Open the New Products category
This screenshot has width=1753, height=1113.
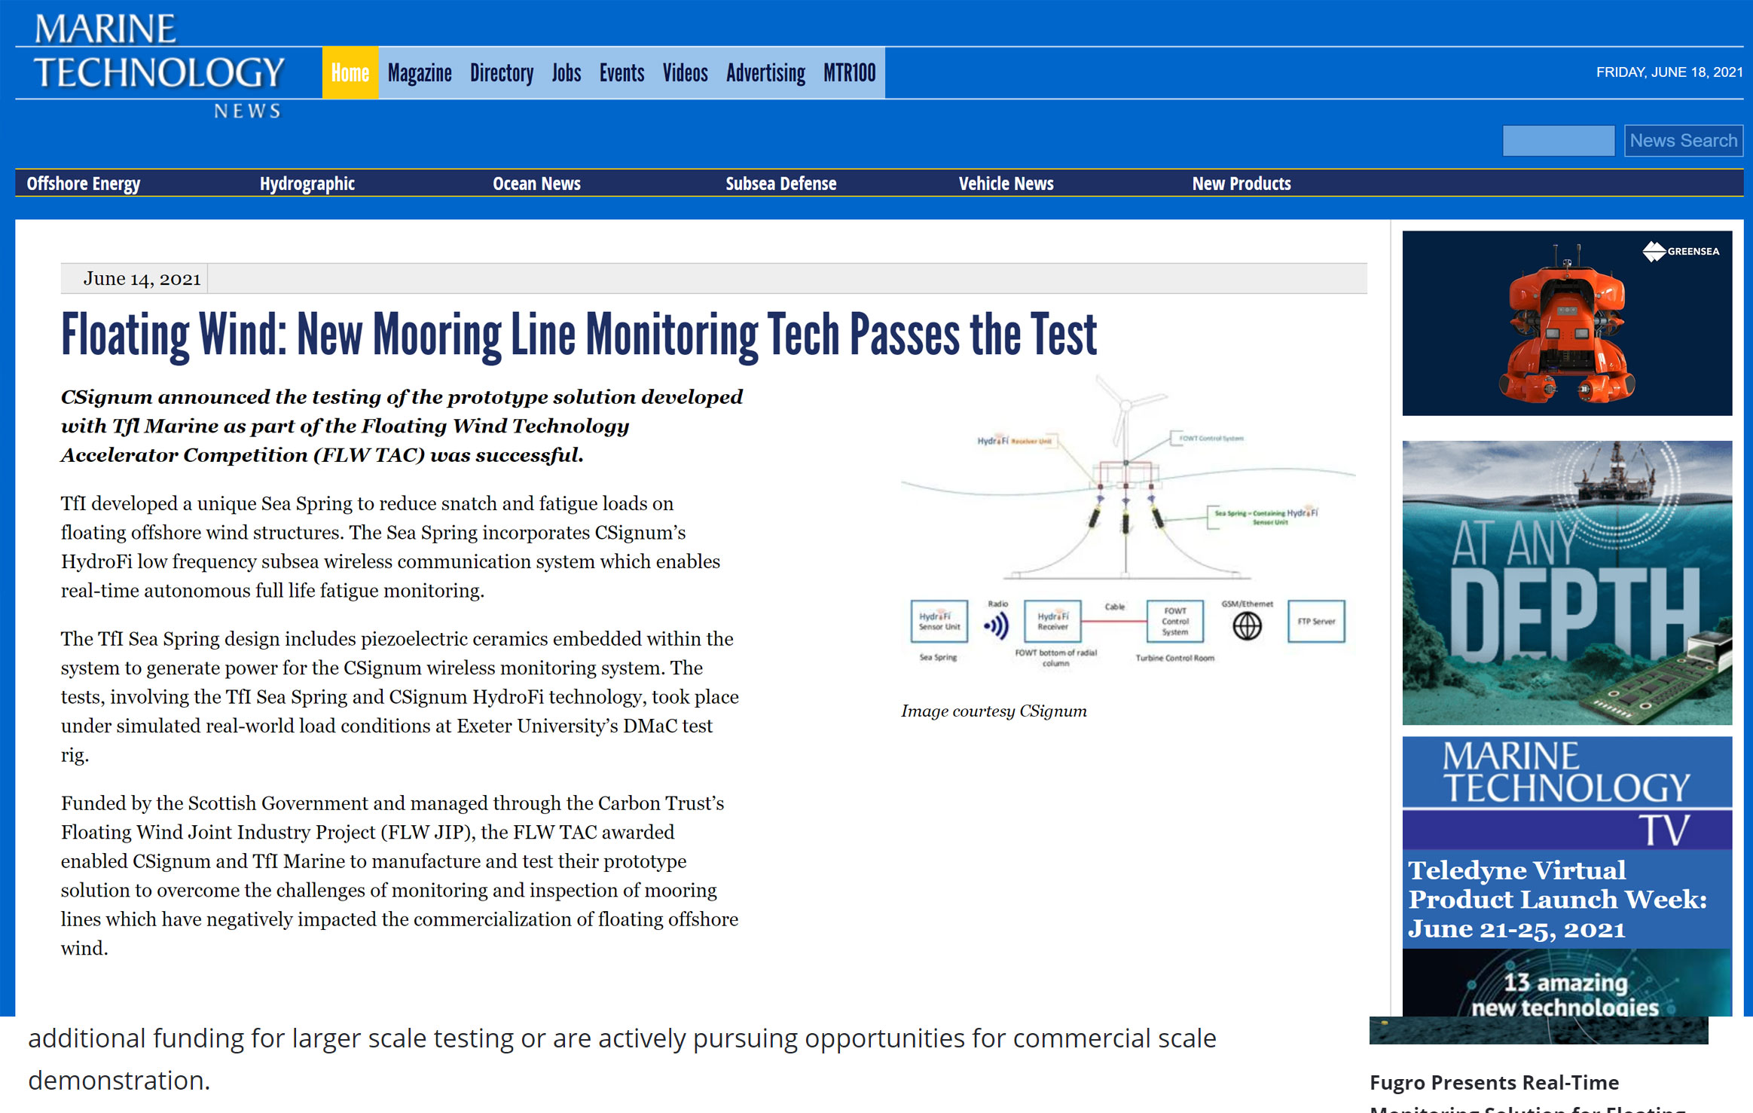1241,184
